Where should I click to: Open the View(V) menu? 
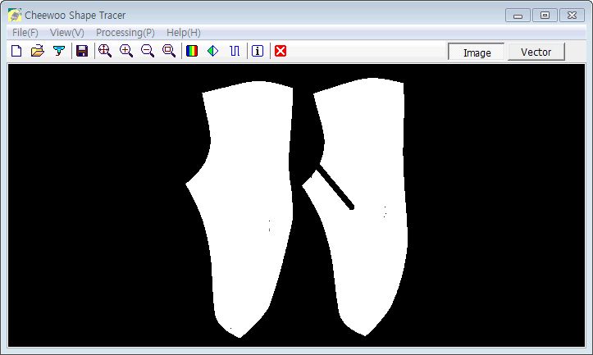pyautogui.click(x=67, y=33)
